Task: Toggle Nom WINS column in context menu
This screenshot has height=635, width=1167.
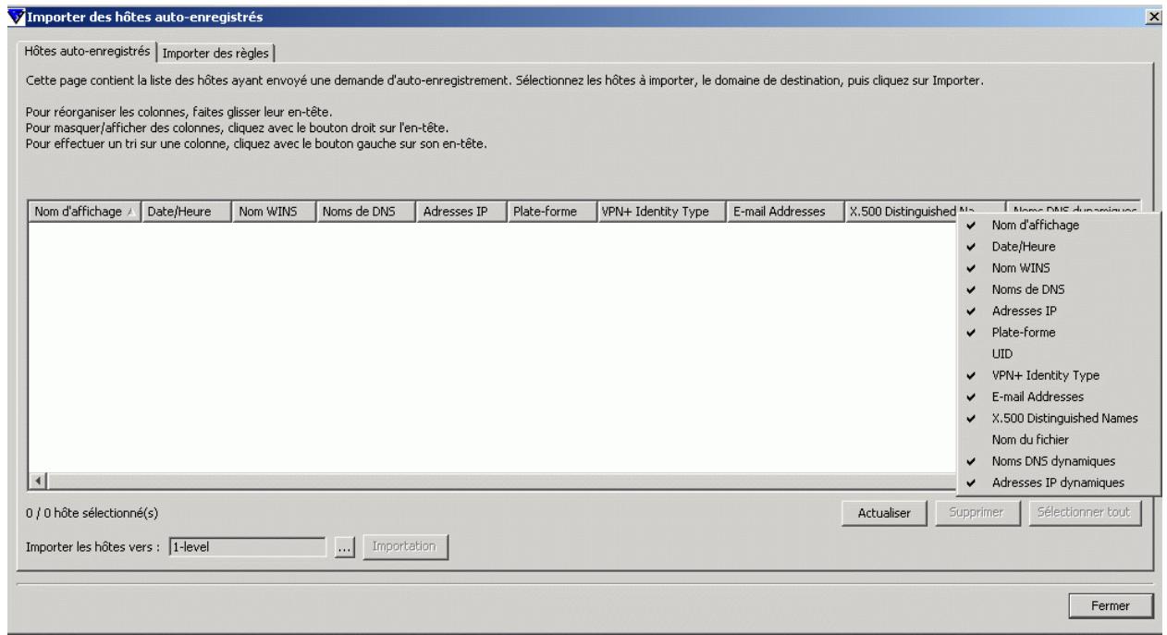Action: [1059, 268]
